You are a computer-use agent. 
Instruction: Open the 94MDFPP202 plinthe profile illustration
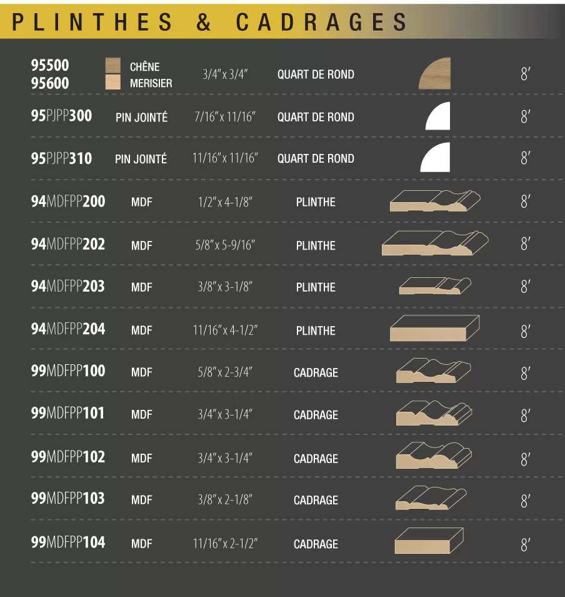[x=435, y=243]
